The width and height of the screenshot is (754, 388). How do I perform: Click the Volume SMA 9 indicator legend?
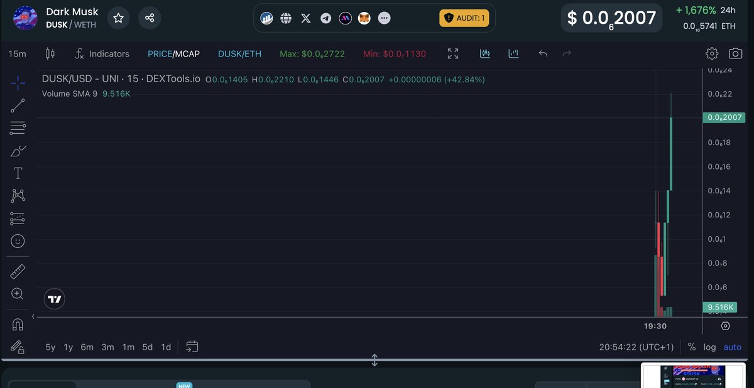tap(86, 94)
